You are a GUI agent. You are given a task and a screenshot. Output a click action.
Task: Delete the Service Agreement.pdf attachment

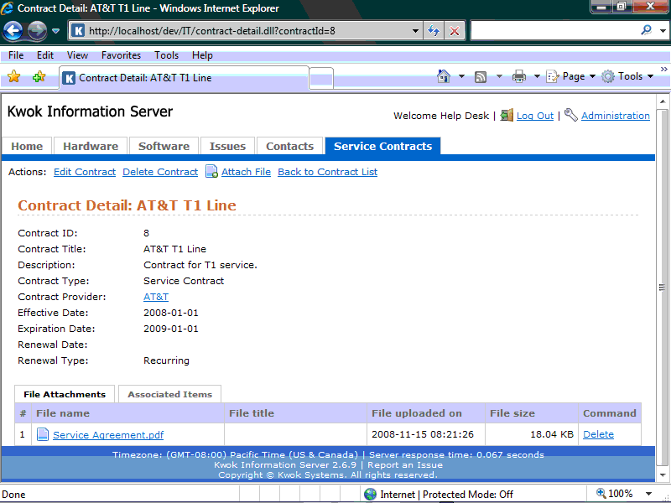coord(598,434)
